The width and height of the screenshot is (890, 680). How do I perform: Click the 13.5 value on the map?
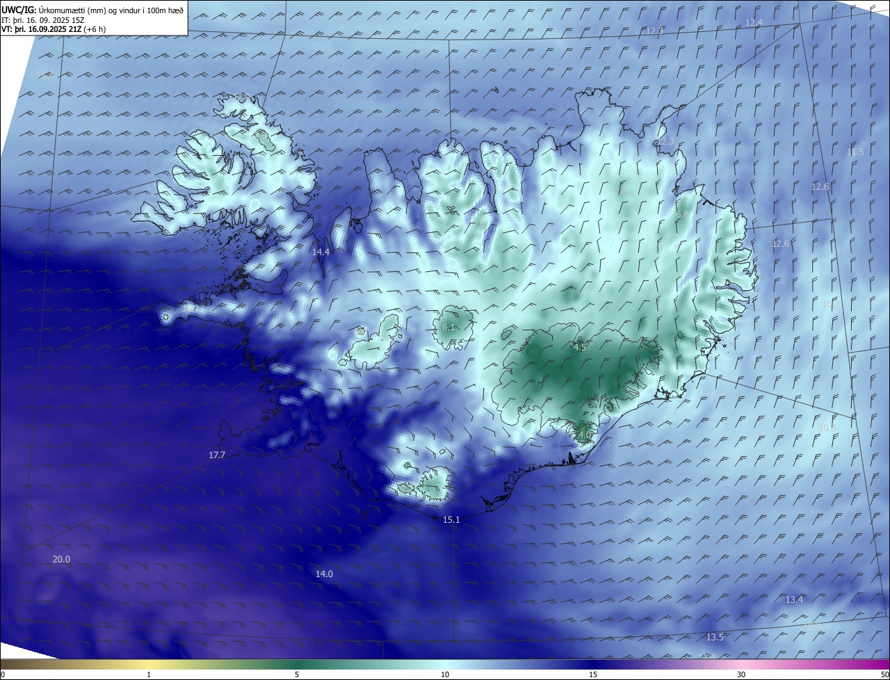click(715, 638)
